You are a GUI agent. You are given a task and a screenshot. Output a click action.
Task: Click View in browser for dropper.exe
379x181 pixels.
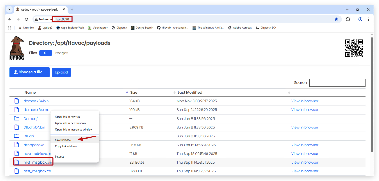305,145
